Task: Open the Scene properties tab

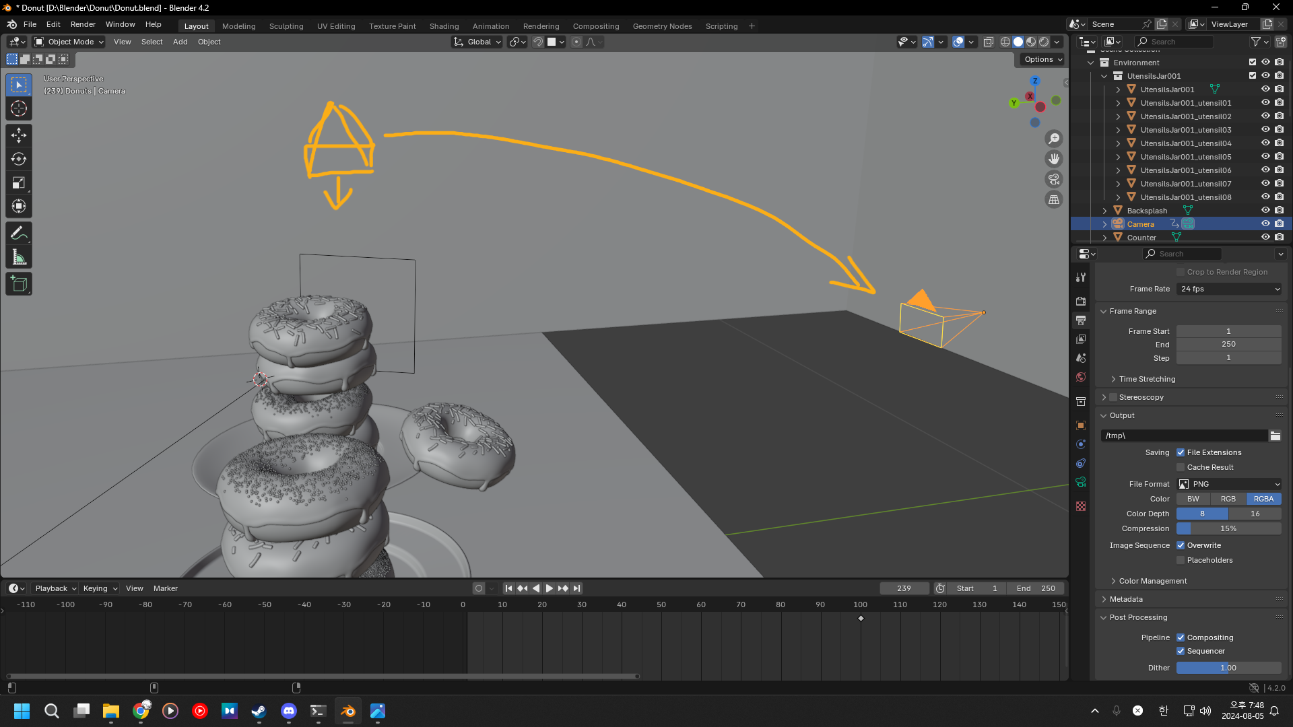Action: pos(1081,358)
